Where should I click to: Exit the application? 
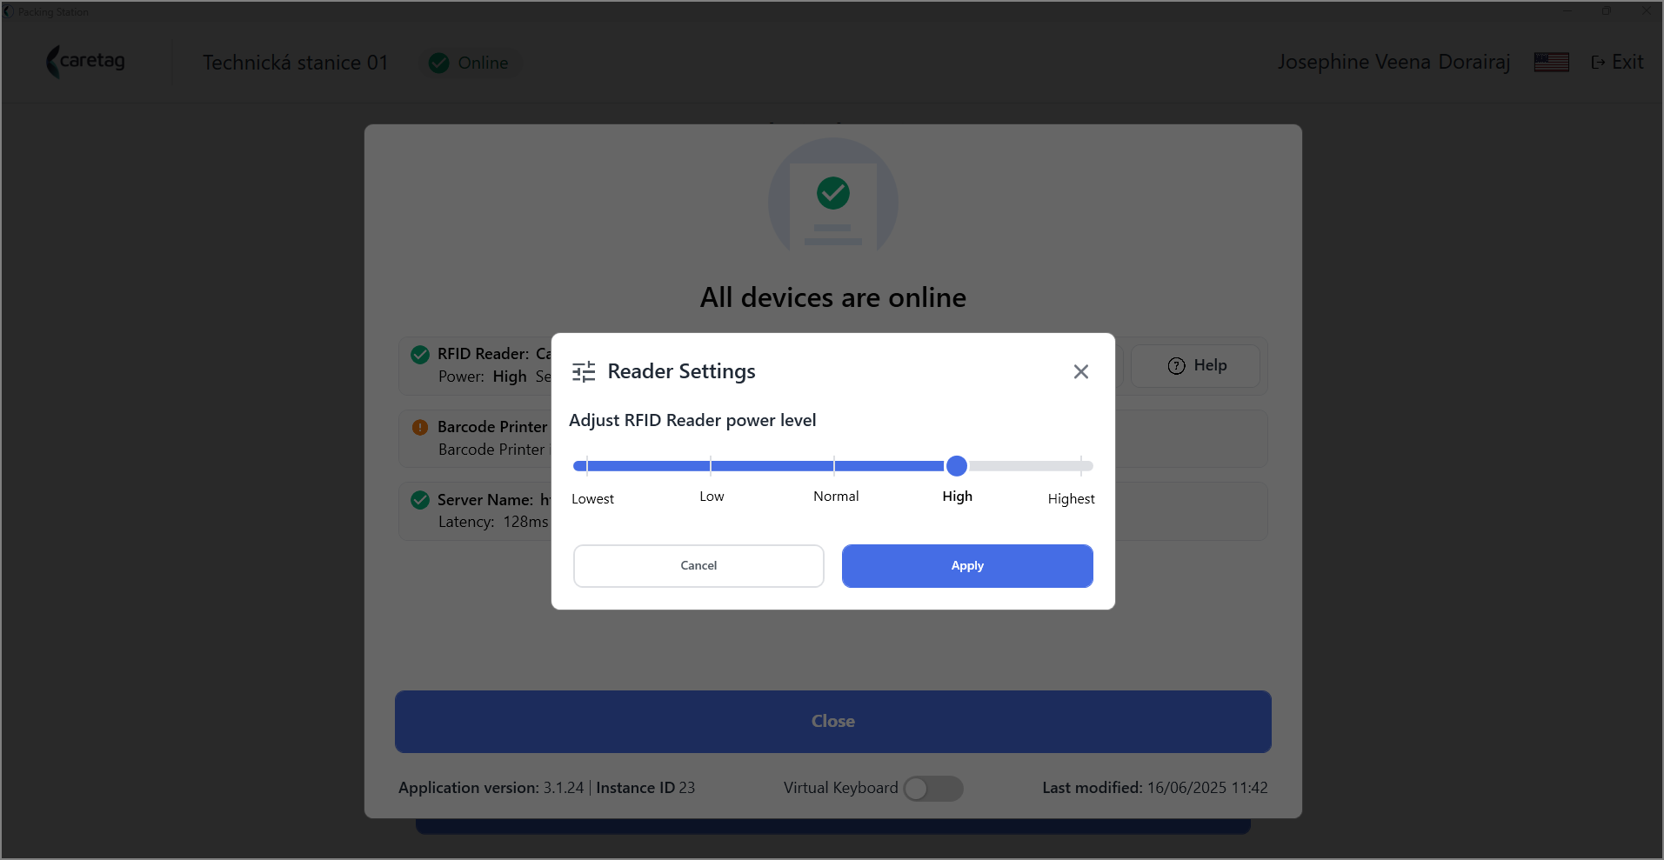[1617, 63]
